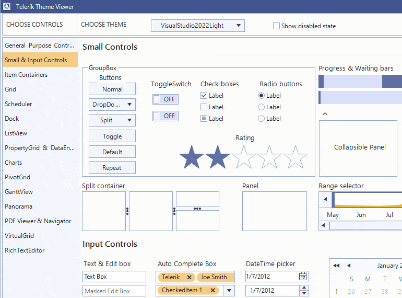Click the second waiting bar
The height and width of the screenshot is (298, 402).
click(x=360, y=98)
